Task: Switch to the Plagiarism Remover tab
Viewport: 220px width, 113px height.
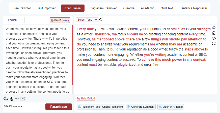Action: click(103, 8)
